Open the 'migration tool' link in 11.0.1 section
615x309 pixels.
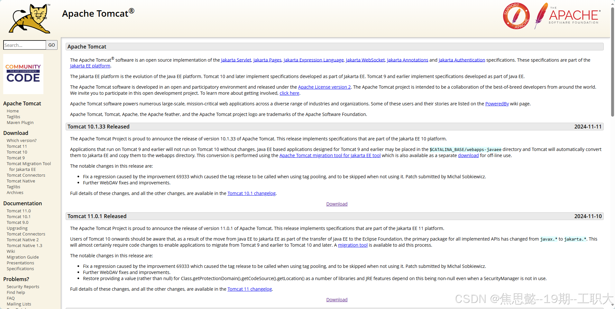[x=353, y=245]
